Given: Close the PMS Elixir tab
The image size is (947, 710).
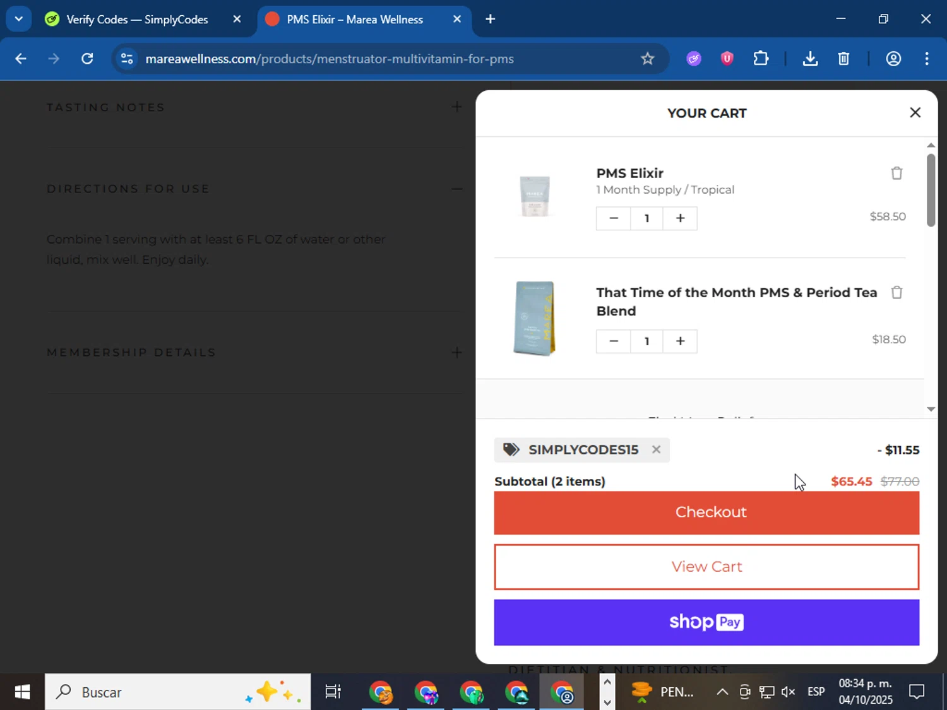Looking at the screenshot, I should point(457,19).
